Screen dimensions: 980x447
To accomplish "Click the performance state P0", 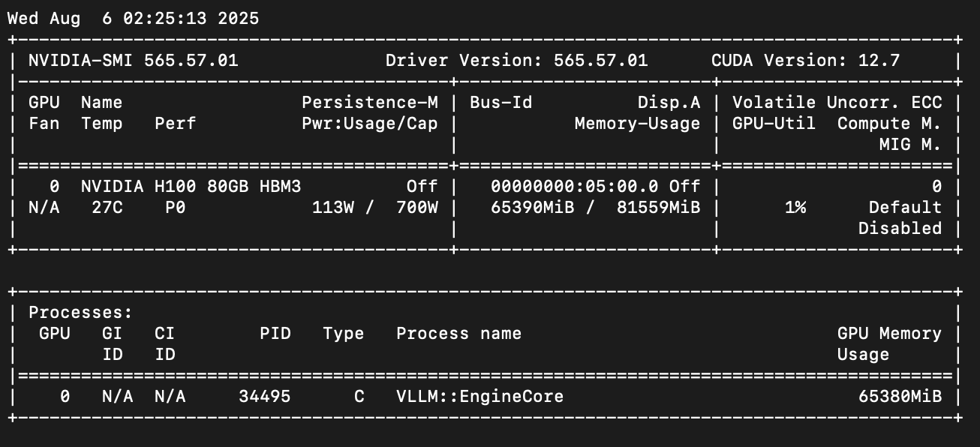I will tap(175, 207).
